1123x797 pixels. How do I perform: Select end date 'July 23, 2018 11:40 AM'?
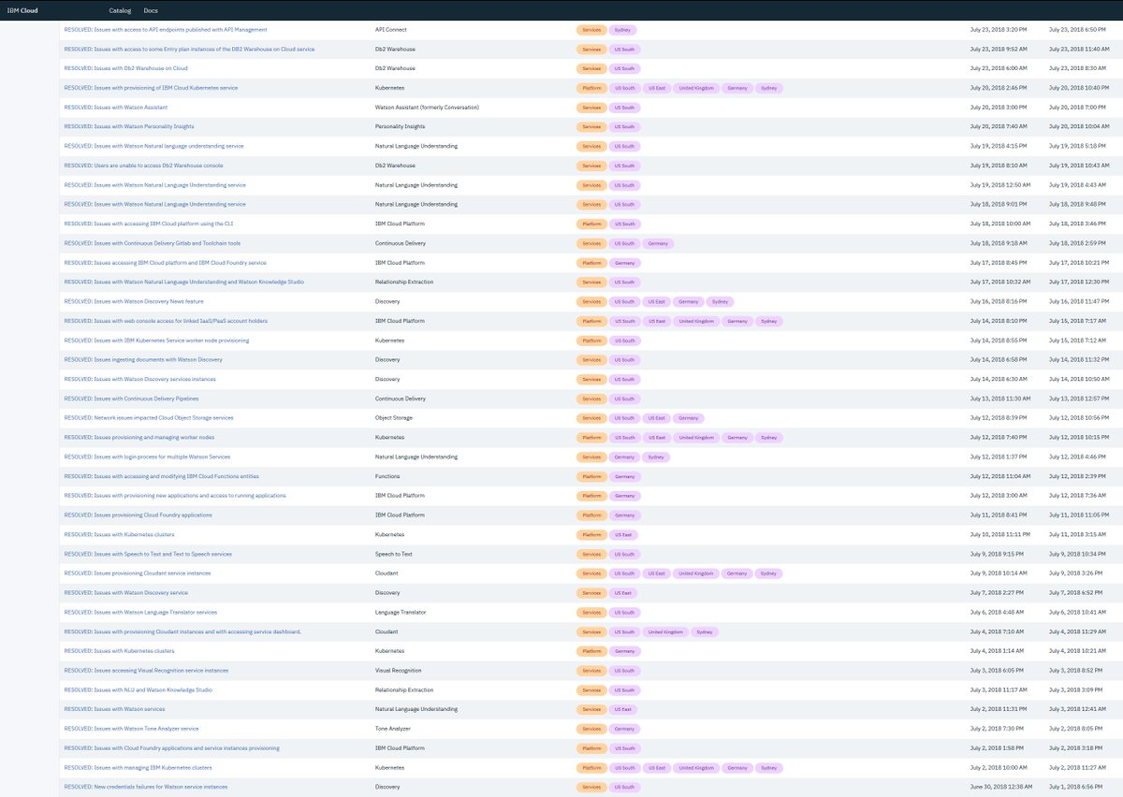coord(1080,49)
